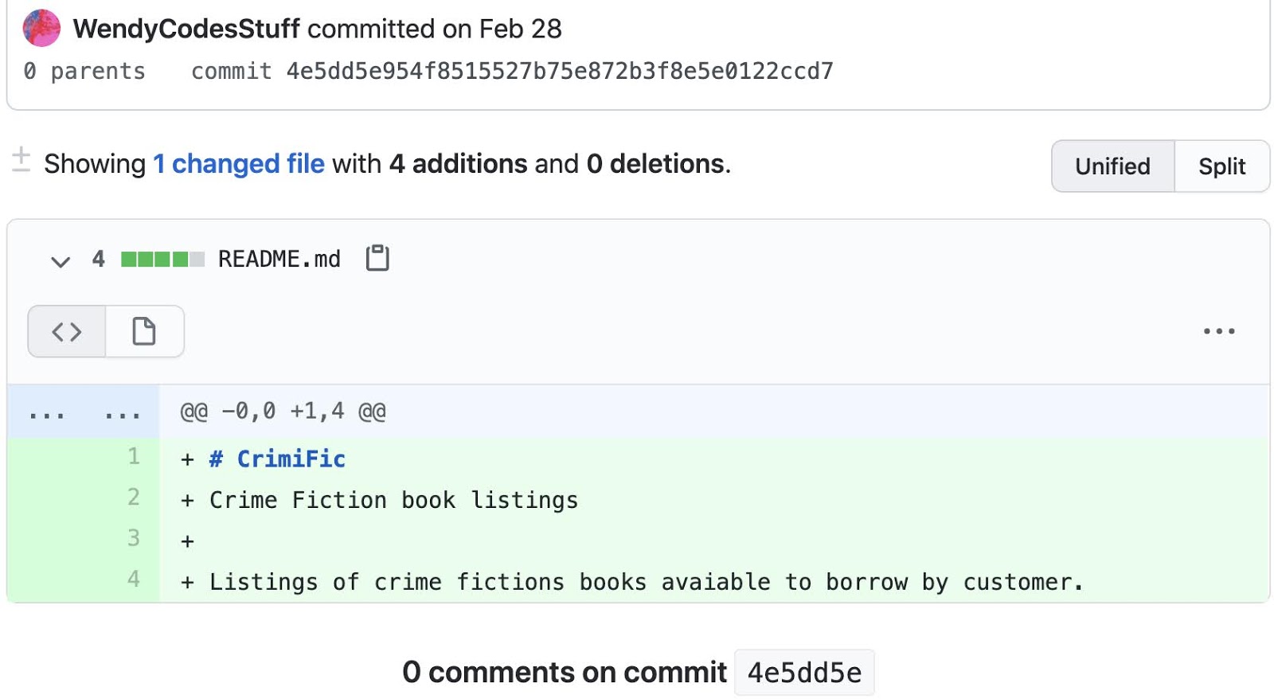Screen dimensions: 1274x699
Task: Open the three-dot file options menu
Action: (x=1218, y=331)
